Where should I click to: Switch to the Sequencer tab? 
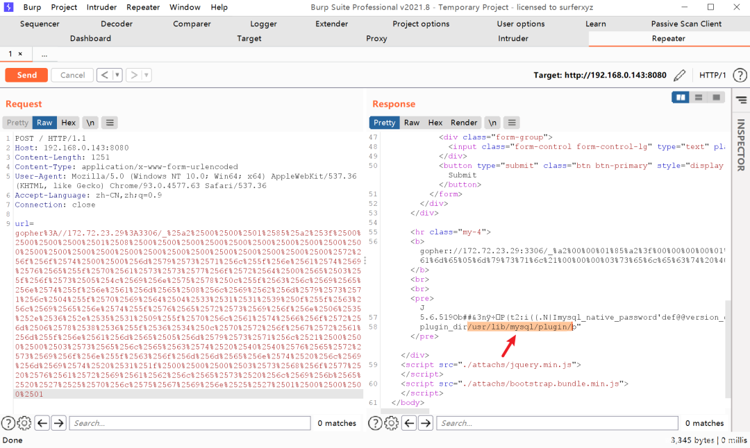pyautogui.click(x=40, y=24)
